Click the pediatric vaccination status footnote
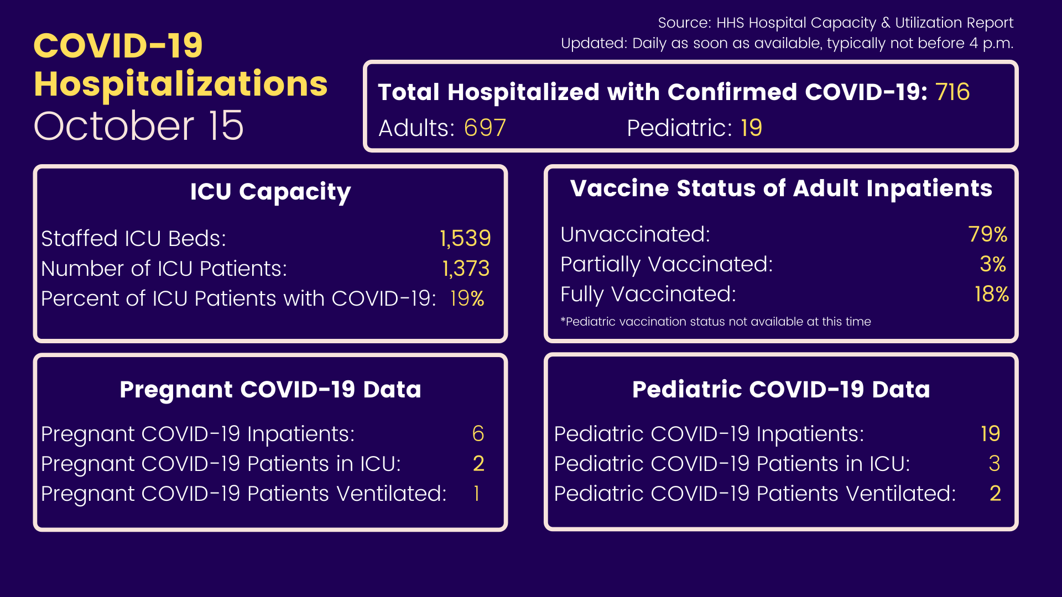 [716, 322]
